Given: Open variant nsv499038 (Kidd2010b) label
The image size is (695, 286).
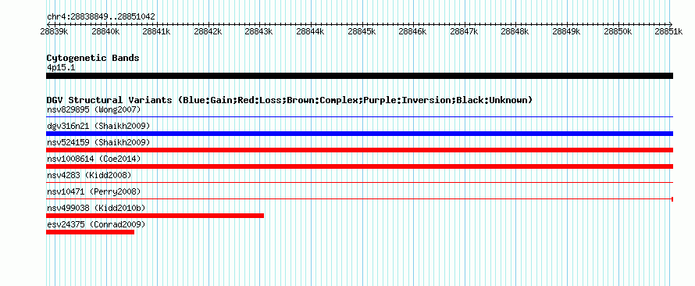Looking at the screenshot, I should coord(96,209).
